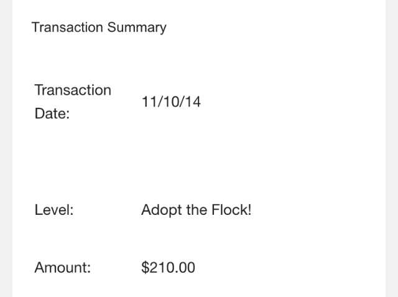Screen dimensions: 398x297
Task: Select the Transaction Date label
Action: click(x=73, y=101)
